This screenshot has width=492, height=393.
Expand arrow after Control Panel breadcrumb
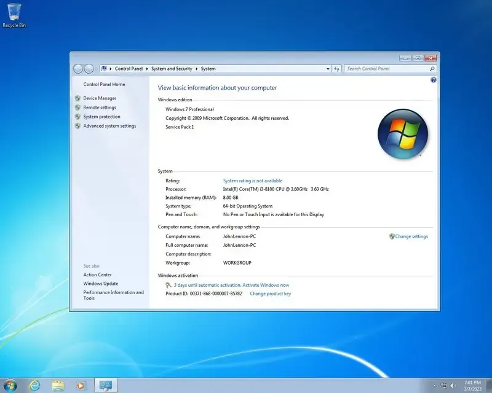[147, 69]
